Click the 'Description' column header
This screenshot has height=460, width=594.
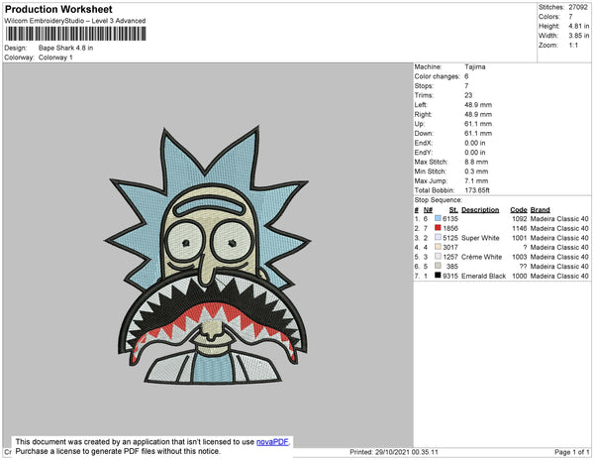point(480,210)
